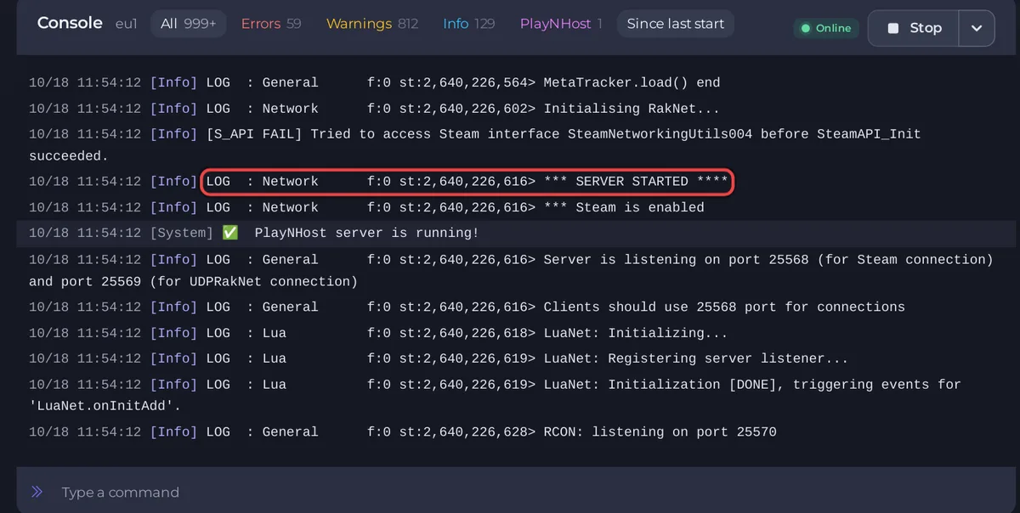Click the eu1 region label
1020x513 pixels.
tap(127, 24)
